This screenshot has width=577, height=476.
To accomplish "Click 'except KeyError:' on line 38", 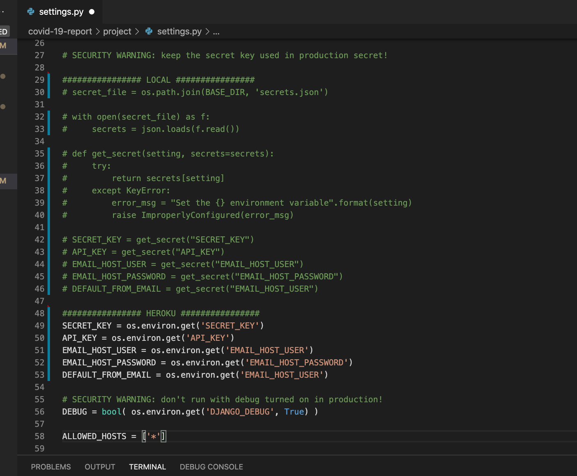I will (131, 190).
